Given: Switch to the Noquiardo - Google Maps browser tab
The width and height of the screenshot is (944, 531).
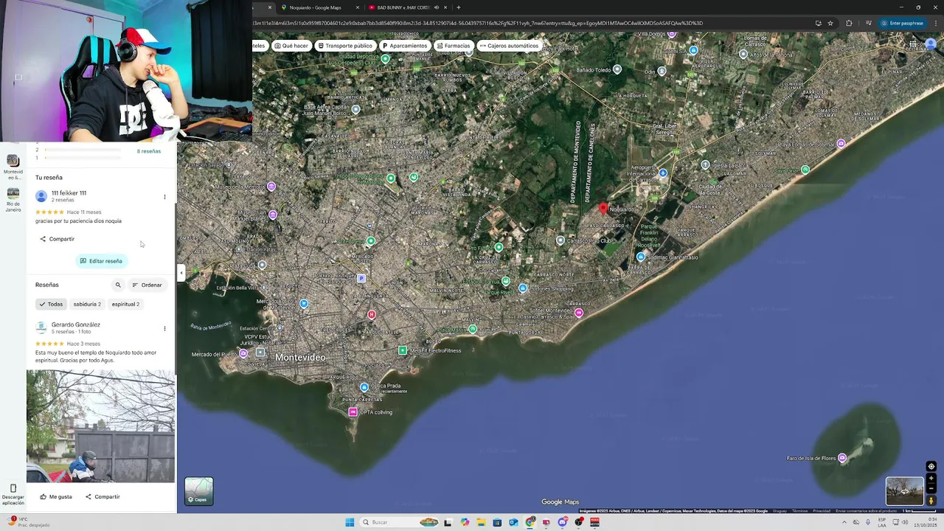Looking at the screenshot, I should tap(315, 7).
